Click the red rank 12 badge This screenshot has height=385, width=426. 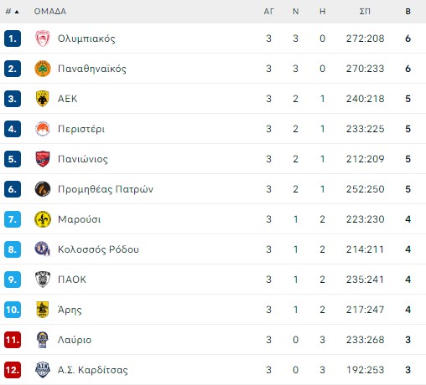13,370
